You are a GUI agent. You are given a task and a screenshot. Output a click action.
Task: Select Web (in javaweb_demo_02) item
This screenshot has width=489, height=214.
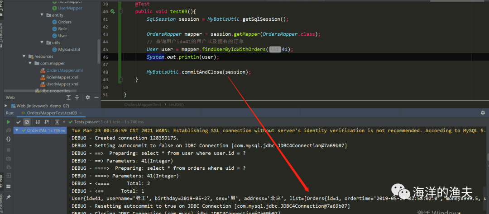(39, 106)
